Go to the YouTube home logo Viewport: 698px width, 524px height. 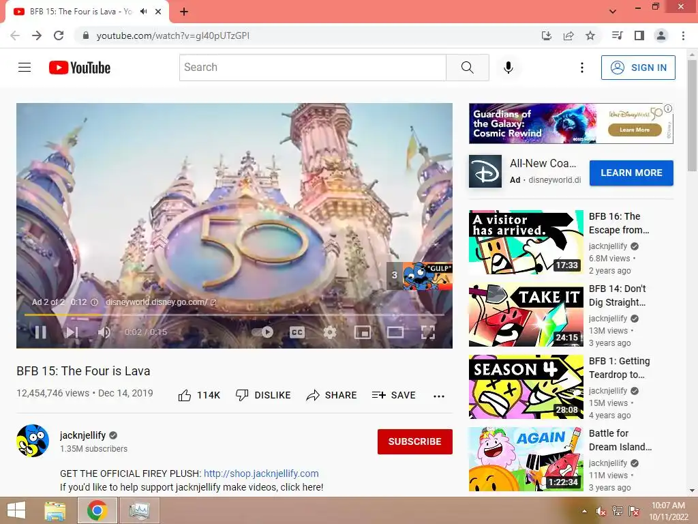click(80, 68)
